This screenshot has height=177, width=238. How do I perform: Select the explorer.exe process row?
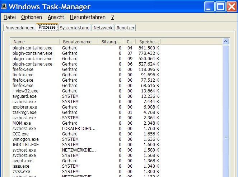point(86,107)
